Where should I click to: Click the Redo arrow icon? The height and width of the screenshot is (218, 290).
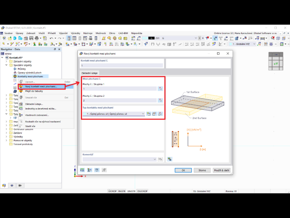(x=60, y=38)
